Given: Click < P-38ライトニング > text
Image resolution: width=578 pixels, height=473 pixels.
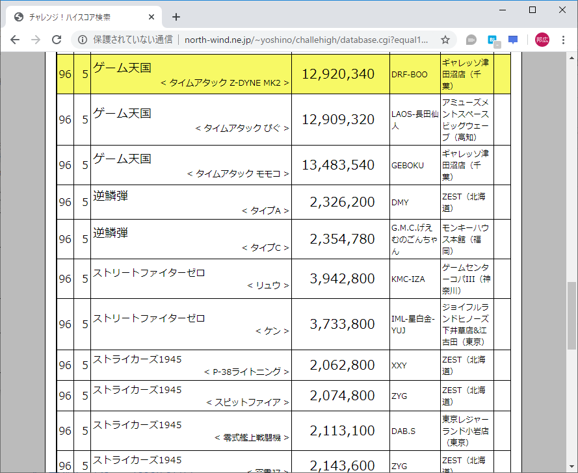Looking at the screenshot, I should pos(246,372).
